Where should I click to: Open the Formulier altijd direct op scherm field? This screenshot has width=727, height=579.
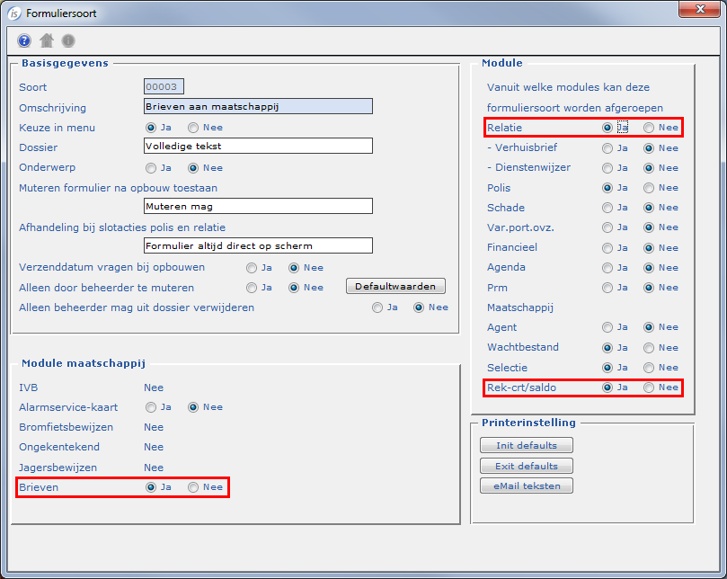click(258, 245)
